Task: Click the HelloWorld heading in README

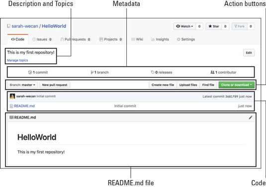Action: [37, 137]
